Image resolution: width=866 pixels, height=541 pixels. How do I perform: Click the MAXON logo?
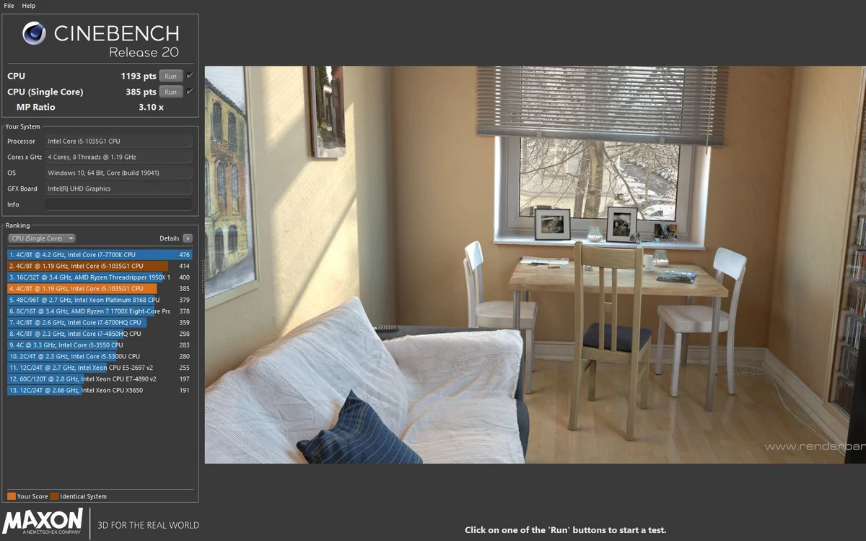pos(43,522)
